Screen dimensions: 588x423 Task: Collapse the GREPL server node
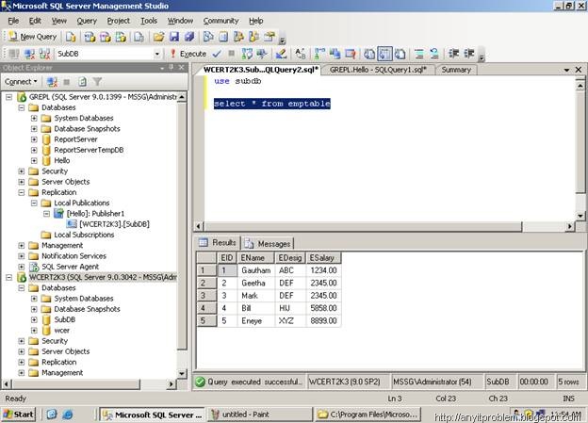pos(8,97)
